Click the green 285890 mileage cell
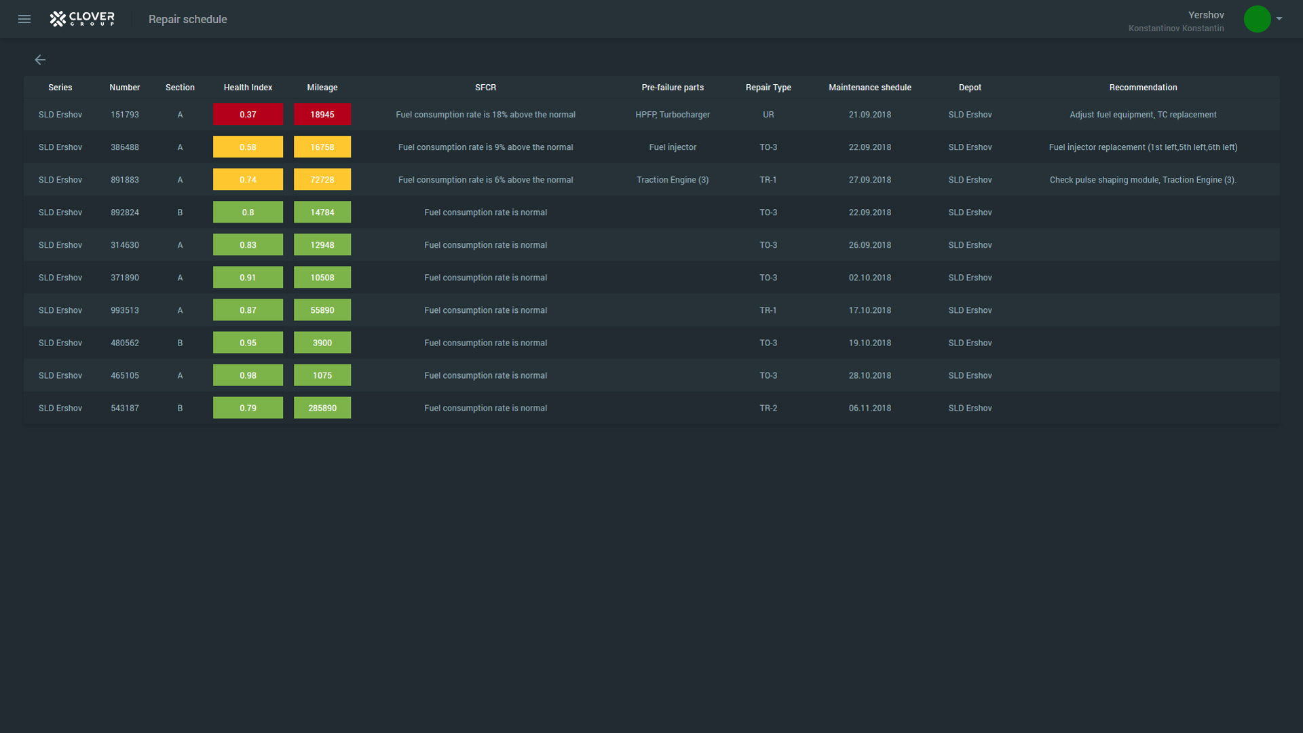Screen dimensions: 1303x733 [322, 408]
